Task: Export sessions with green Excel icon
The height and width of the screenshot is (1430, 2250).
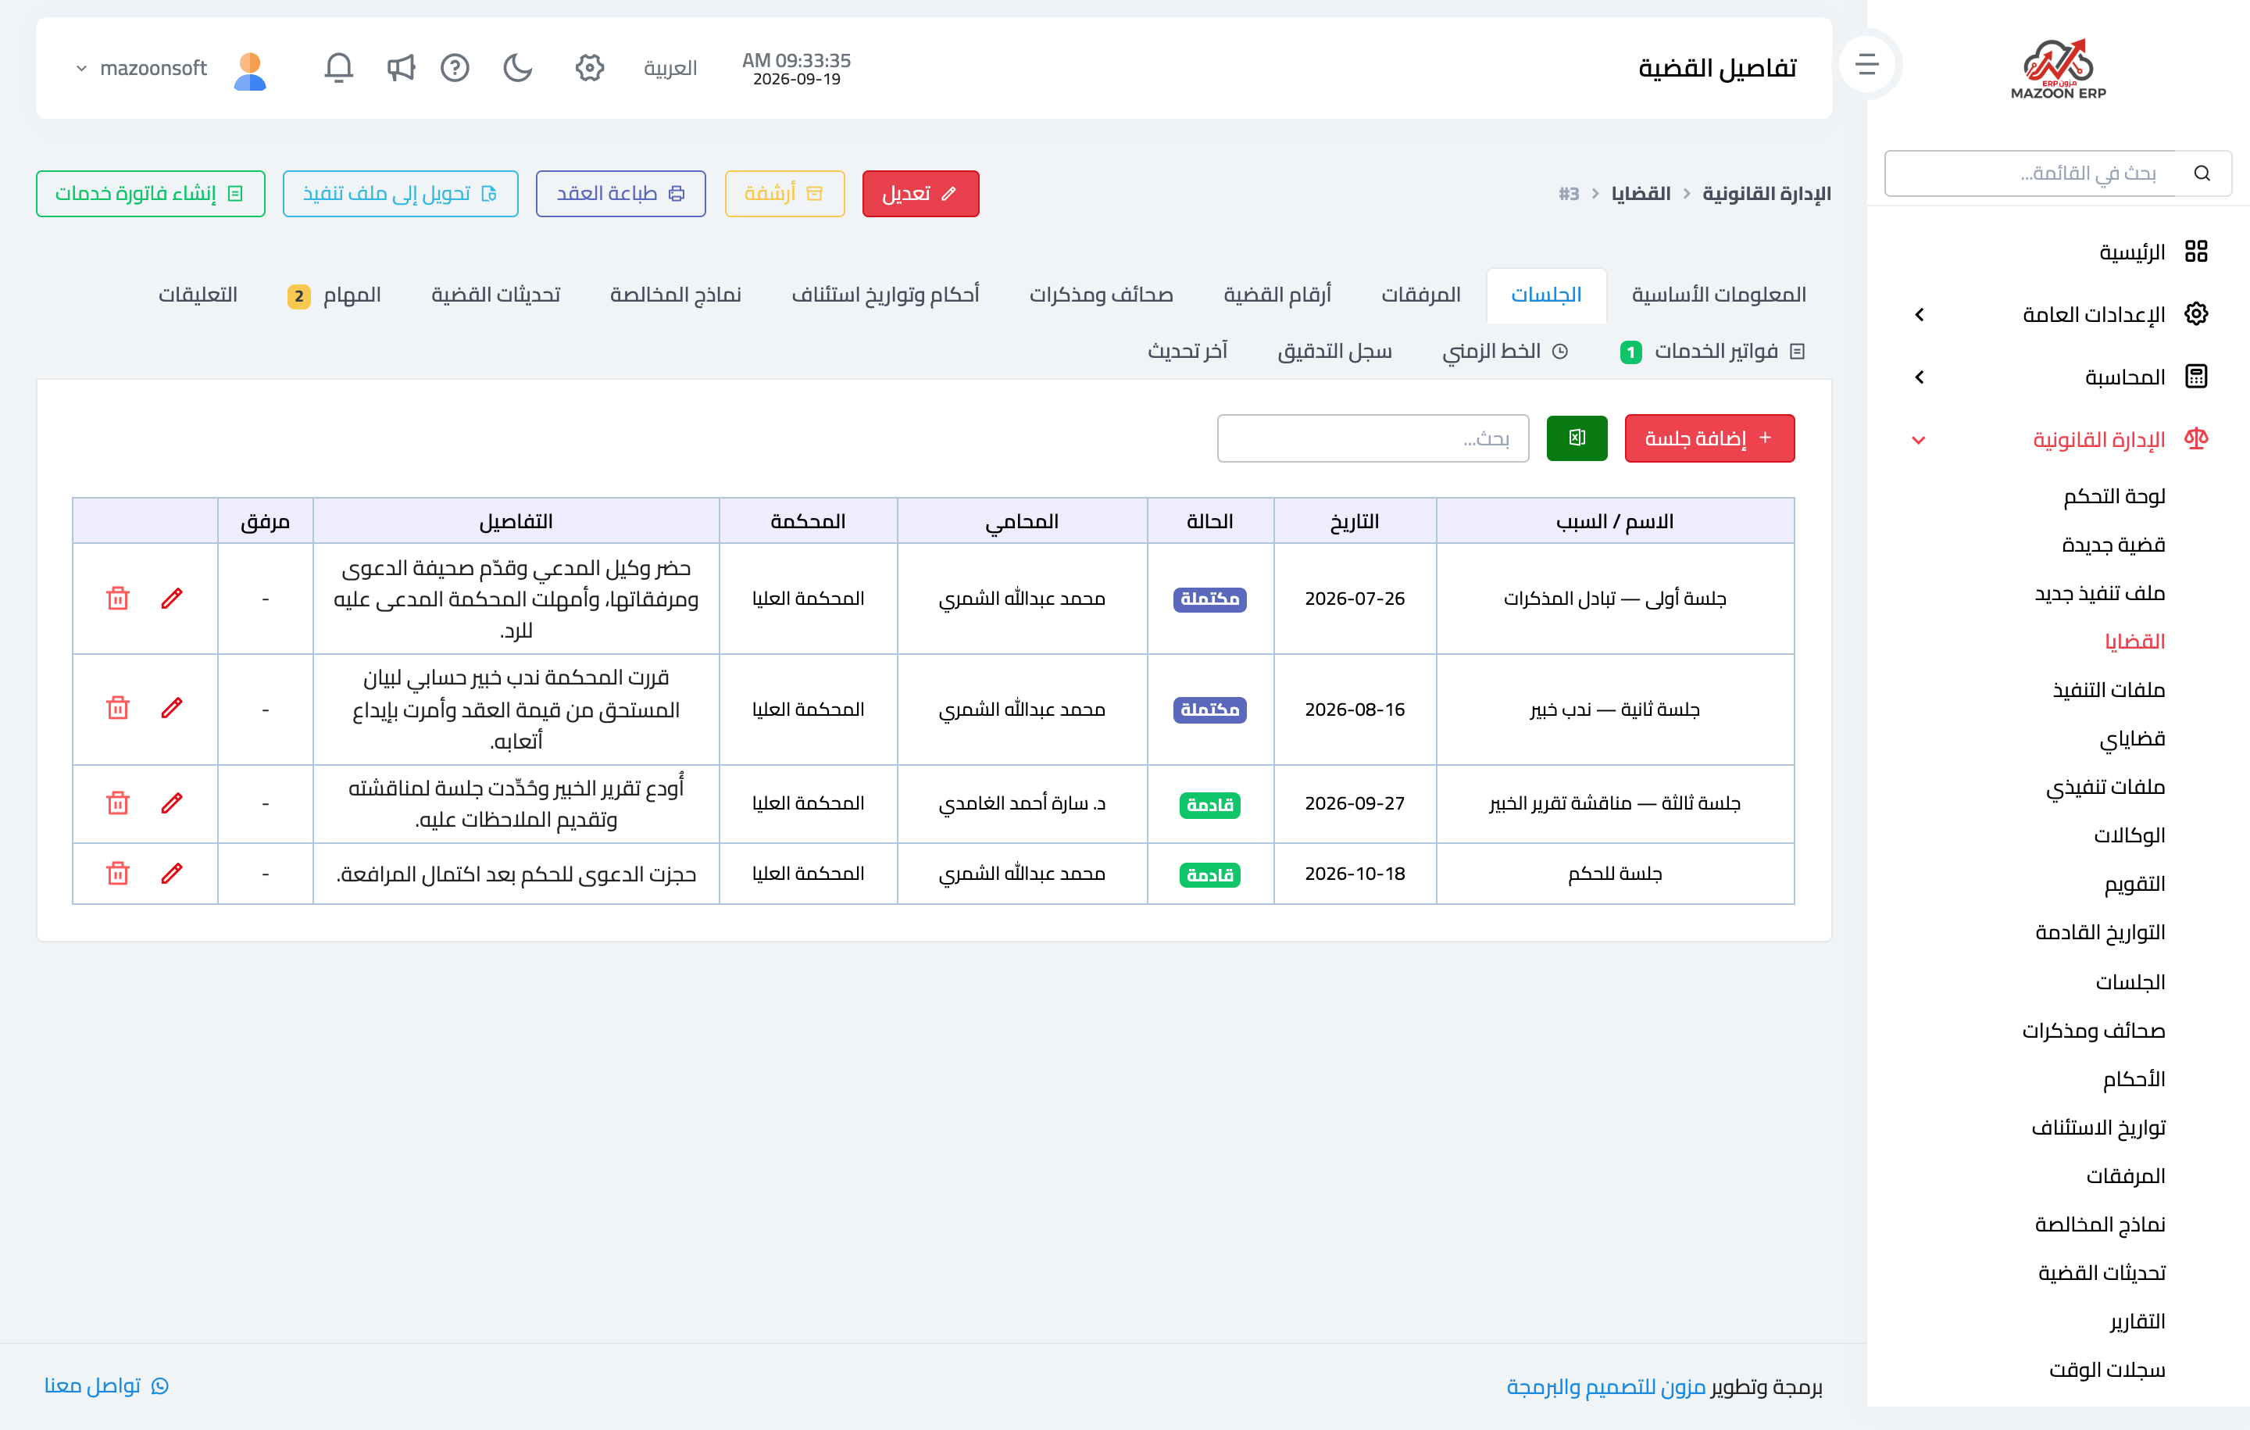Action: (1577, 438)
